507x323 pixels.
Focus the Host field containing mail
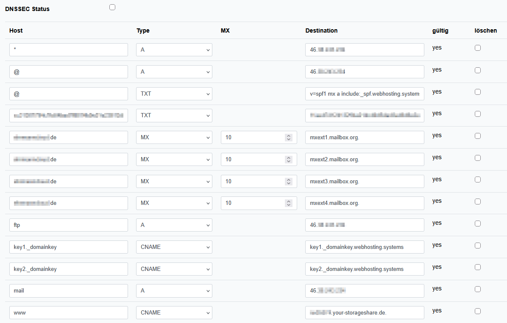pos(69,291)
